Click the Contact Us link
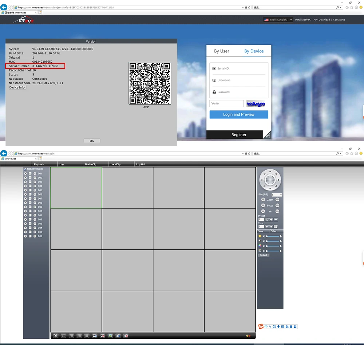 pyautogui.click(x=339, y=20)
